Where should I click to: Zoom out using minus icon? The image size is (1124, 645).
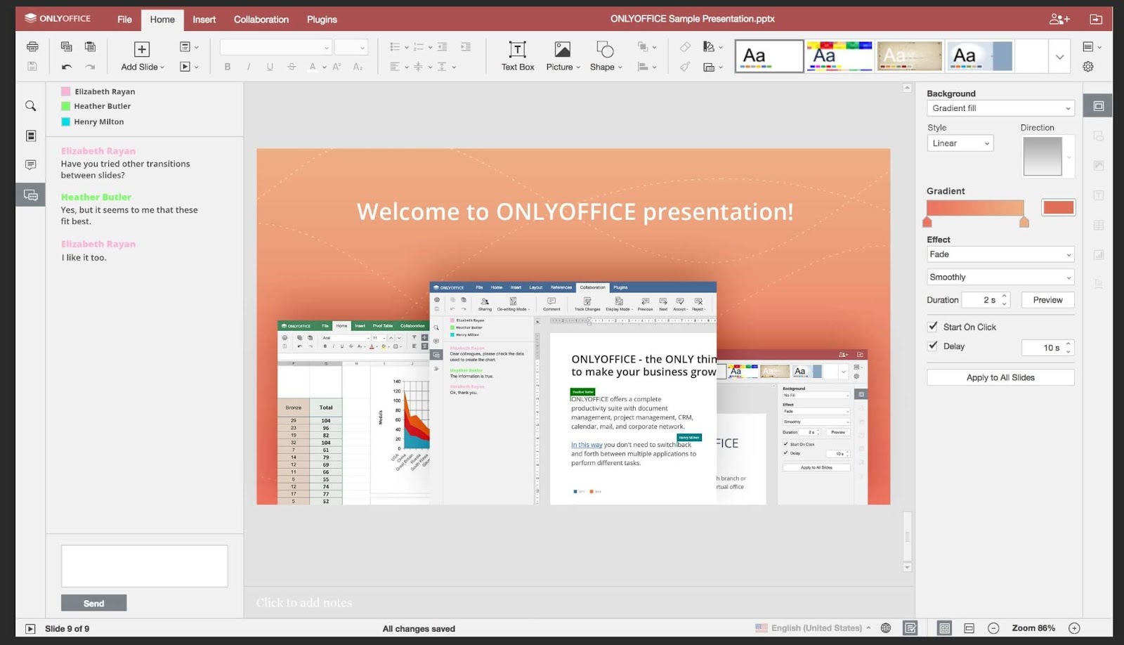pos(993,628)
